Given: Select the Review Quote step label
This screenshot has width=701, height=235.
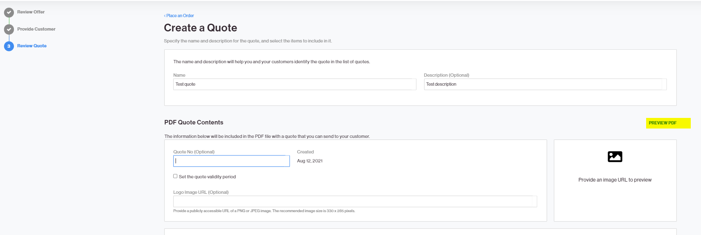Looking at the screenshot, I should point(32,46).
